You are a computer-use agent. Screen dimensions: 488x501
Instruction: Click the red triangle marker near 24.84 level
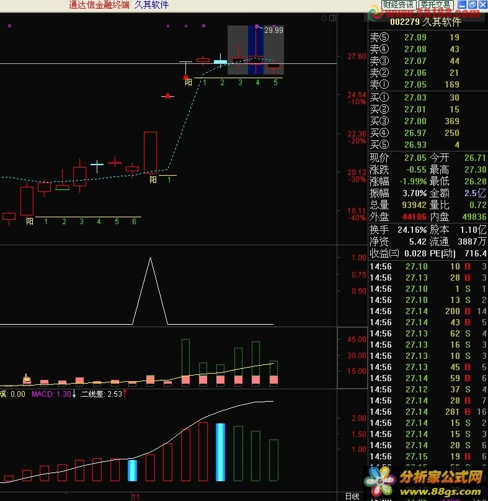pyautogui.click(x=167, y=96)
